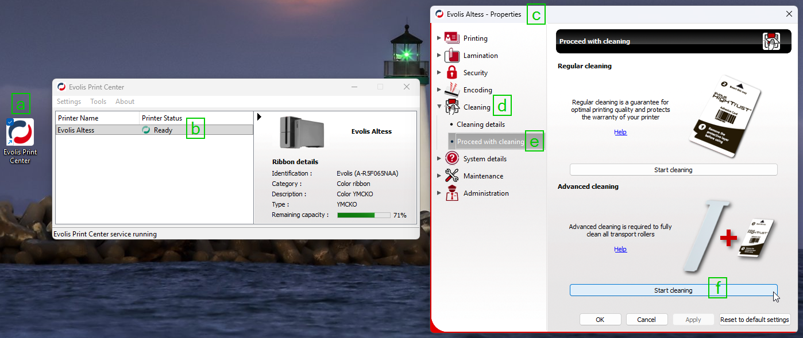Select the Administration tree label

pos(486,193)
